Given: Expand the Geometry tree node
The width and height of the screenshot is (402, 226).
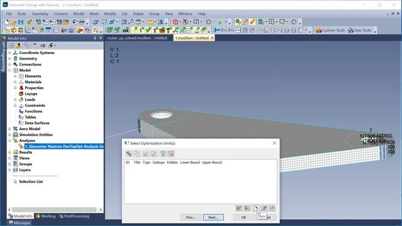Looking at the screenshot, I should click(x=10, y=58).
